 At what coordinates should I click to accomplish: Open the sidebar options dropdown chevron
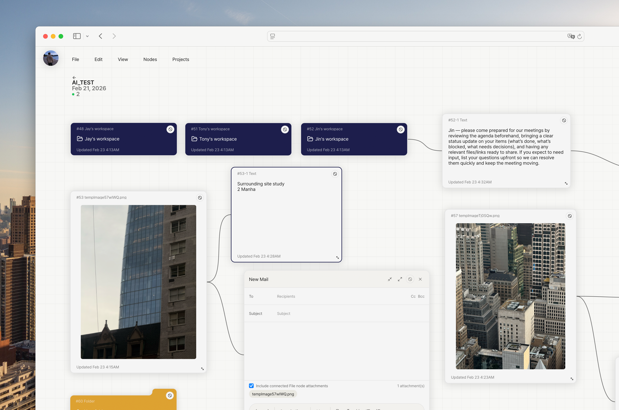click(87, 36)
